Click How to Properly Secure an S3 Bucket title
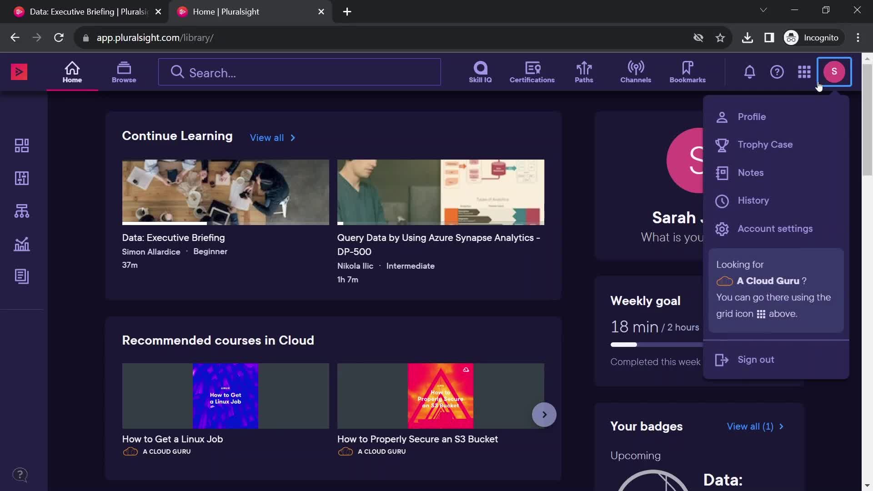Viewport: 873px width, 491px height. 417,439
